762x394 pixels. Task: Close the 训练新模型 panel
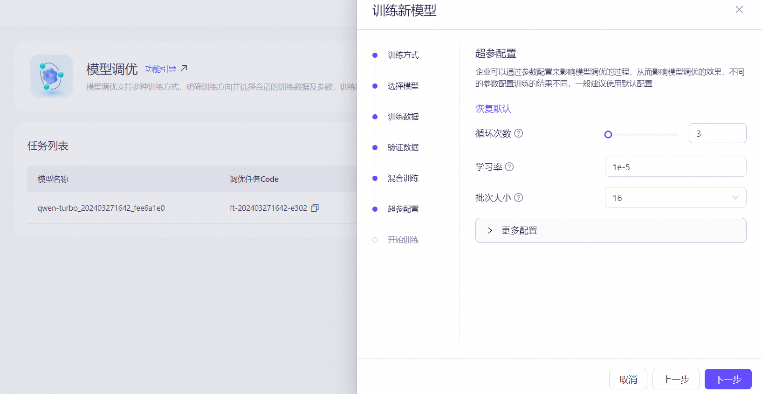point(739,9)
